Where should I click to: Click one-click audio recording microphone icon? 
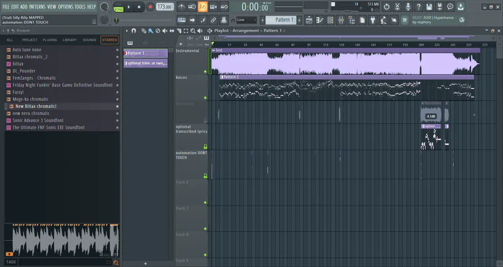click(x=408, y=7)
